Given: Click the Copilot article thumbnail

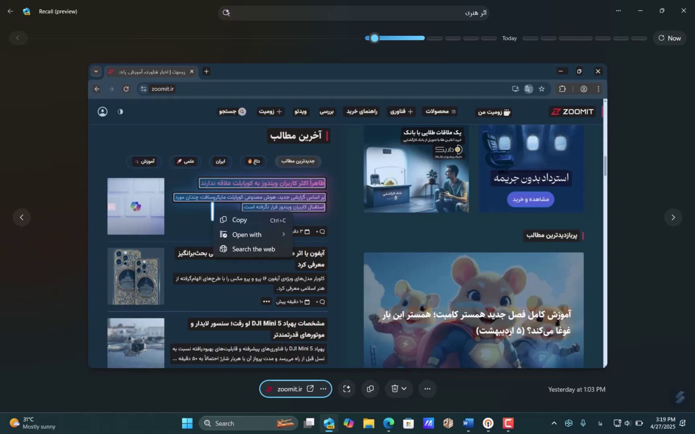Looking at the screenshot, I should [136, 206].
